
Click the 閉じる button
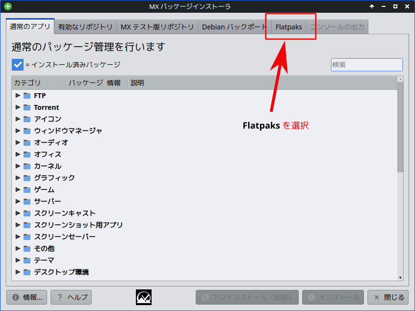coord(389,297)
